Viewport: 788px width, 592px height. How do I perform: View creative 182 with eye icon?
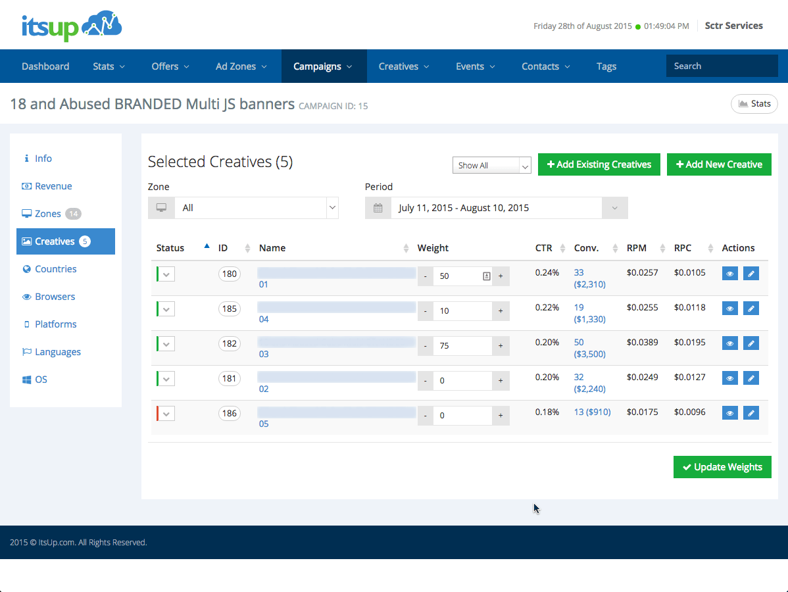pos(729,343)
